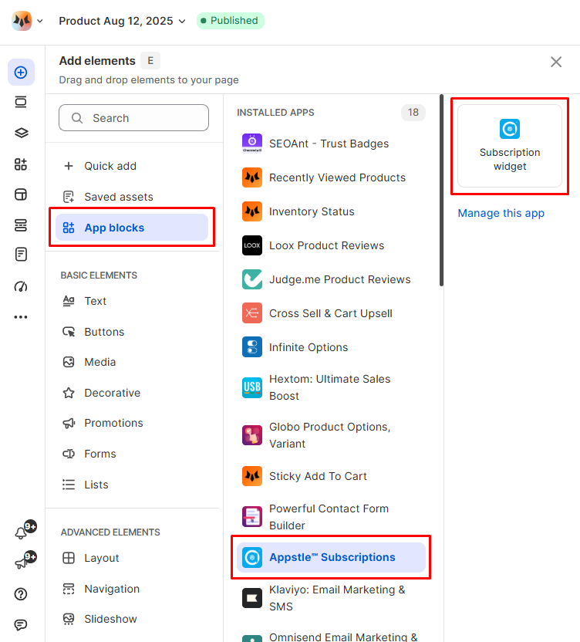Expand the Product Aug 12, 2025 dropdown
This screenshot has width=580, height=642.
pos(122,21)
